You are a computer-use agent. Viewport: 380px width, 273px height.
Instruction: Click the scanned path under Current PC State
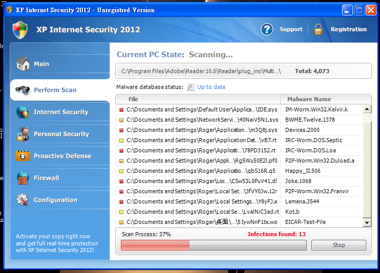click(201, 71)
